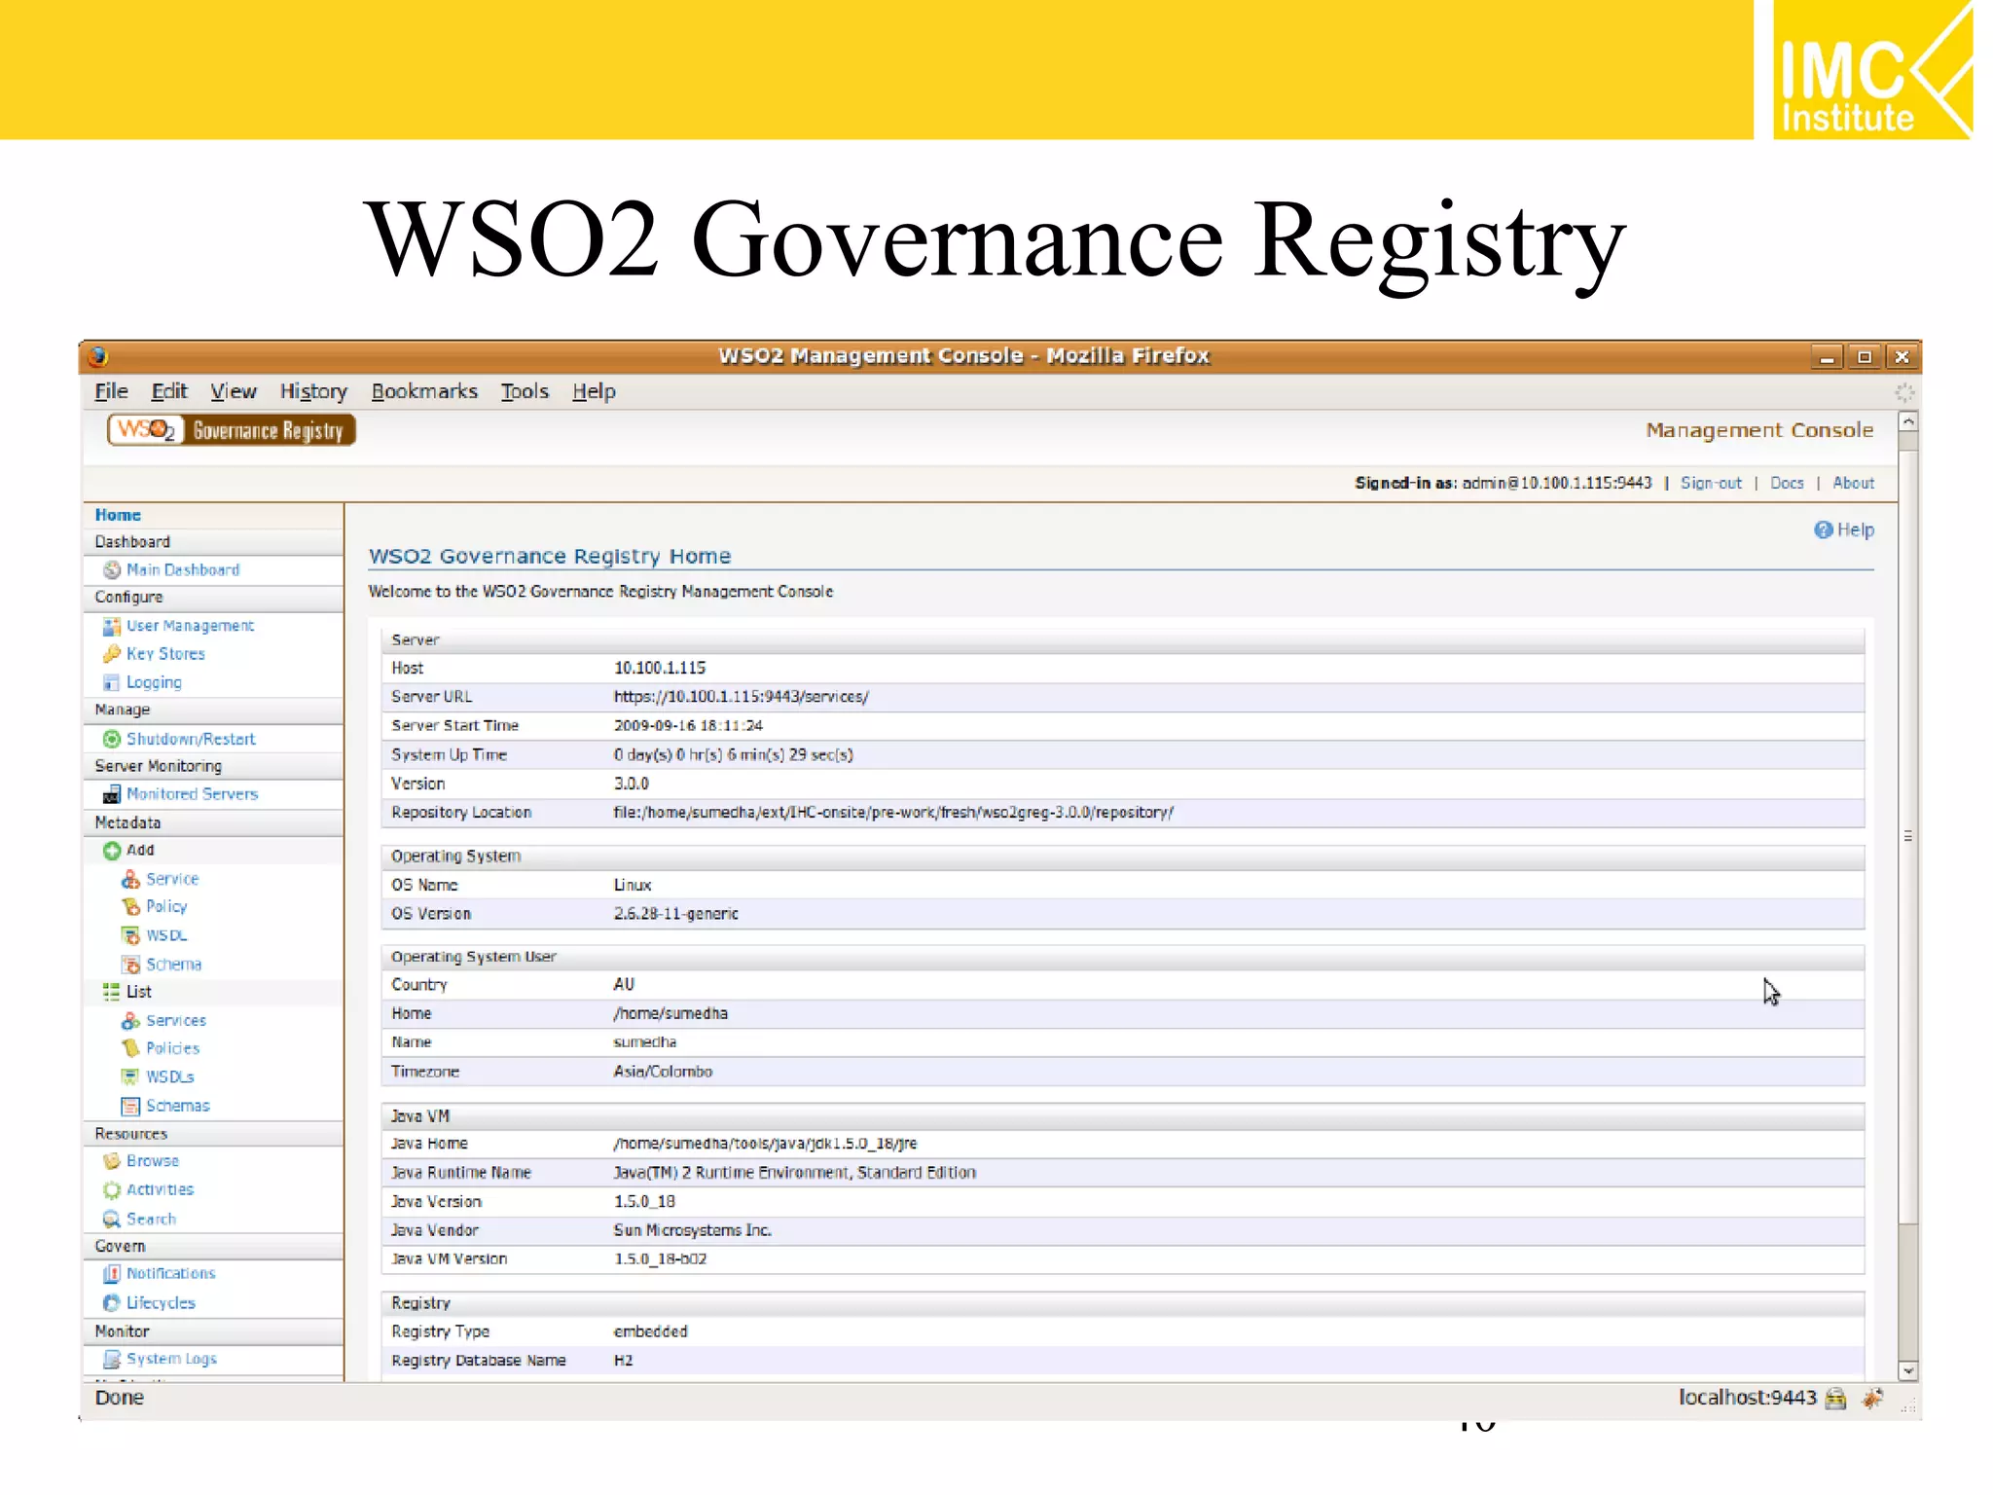Screen dimensions: 1993x1495
Task: Click the Services list icon
Action: (130, 1021)
